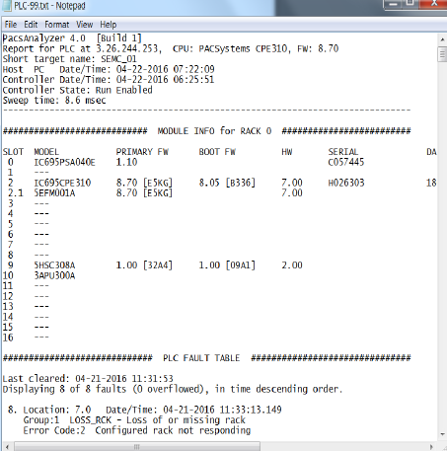Click the horizontal scrollbar right arrow

tap(431, 447)
